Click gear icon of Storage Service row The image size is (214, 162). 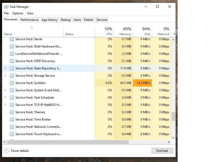tap(12, 76)
